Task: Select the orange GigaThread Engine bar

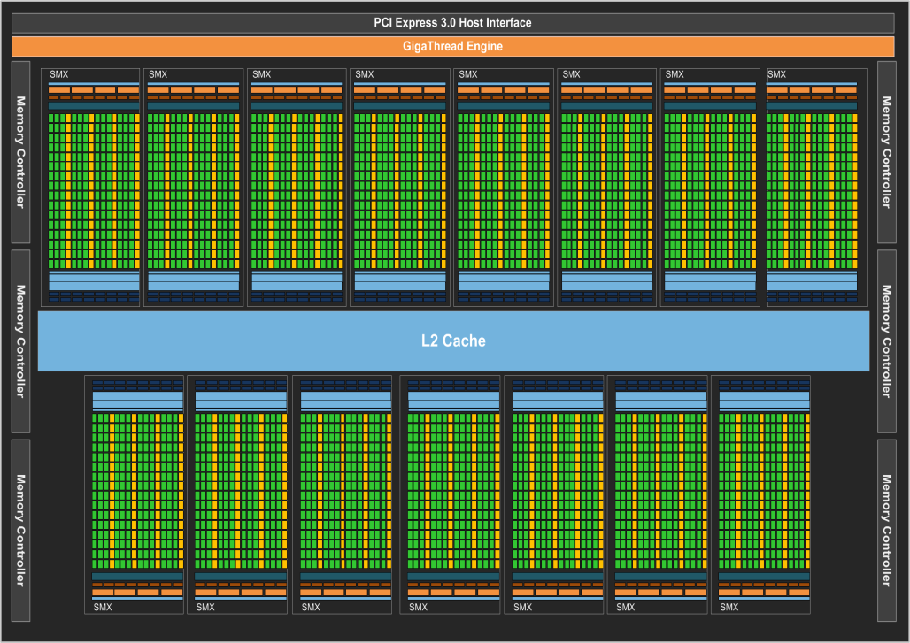Action: tap(453, 46)
